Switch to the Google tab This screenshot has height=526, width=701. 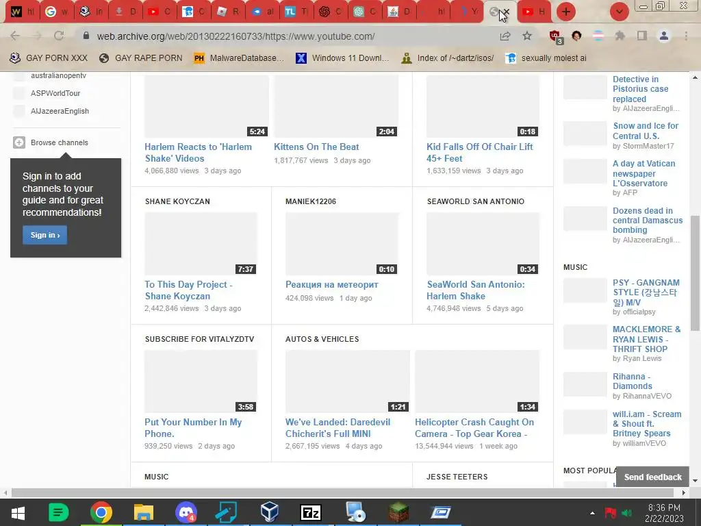57,12
